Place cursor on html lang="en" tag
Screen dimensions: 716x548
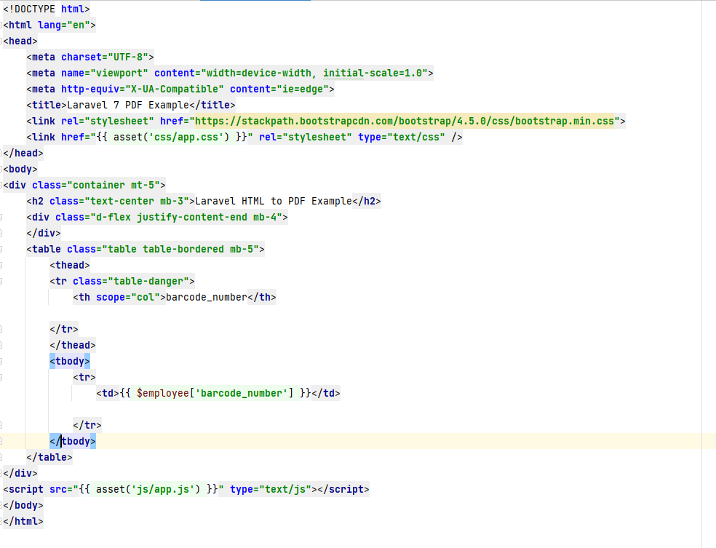[49, 25]
